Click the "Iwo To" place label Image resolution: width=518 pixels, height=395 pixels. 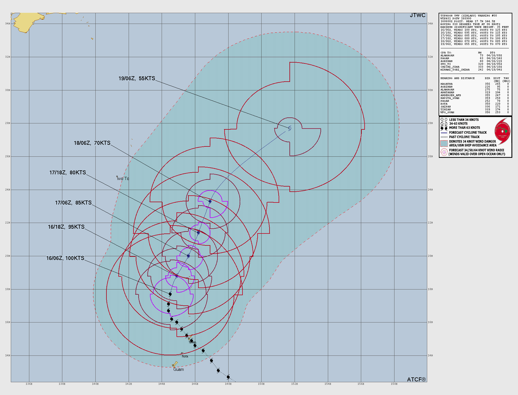(x=123, y=179)
